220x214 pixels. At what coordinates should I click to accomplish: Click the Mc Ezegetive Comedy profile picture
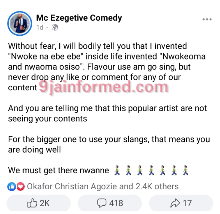pyautogui.click(x=20, y=23)
